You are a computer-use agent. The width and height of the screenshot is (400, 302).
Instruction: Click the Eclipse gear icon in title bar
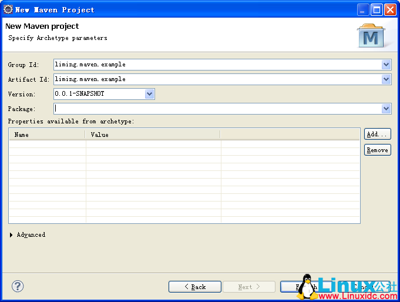(8, 9)
